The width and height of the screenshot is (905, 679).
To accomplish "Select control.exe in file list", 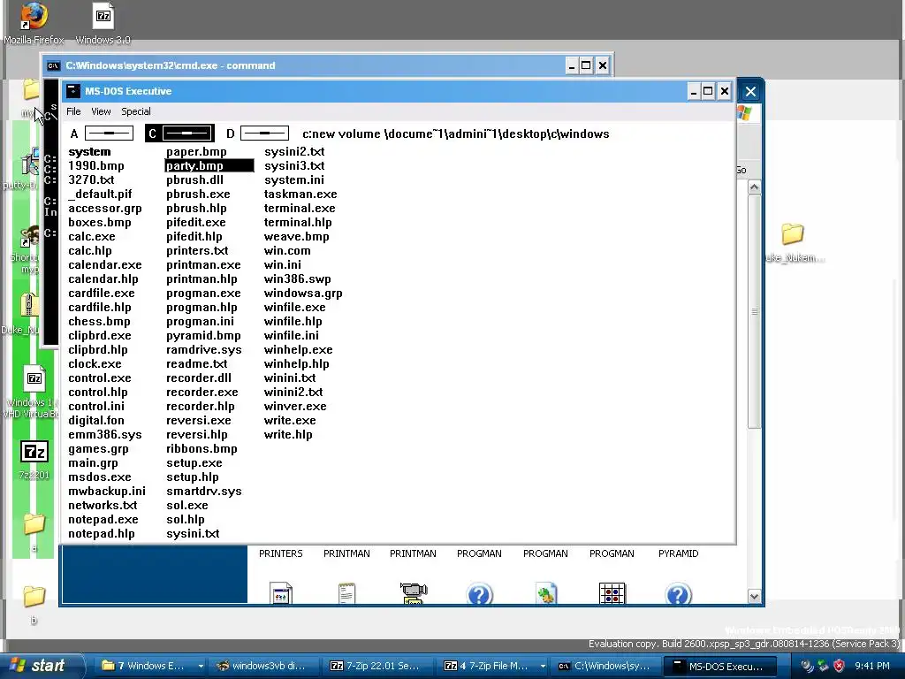I will [99, 378].
